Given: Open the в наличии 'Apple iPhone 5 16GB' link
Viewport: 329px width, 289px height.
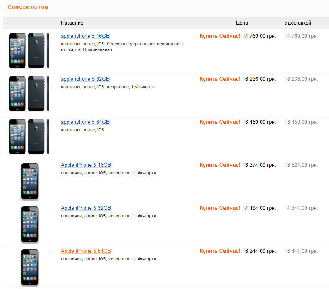Looking at the screenshot, I should [x=86, y=165].
